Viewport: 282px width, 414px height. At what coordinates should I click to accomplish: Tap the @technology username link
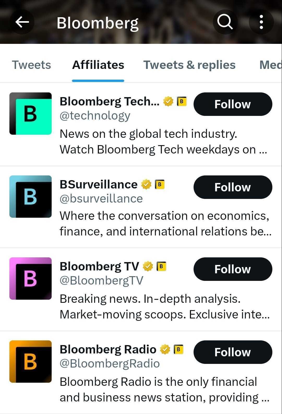coord(95,115)
